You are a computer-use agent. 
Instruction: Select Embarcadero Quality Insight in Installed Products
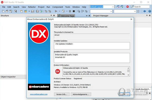(x=66, y=55)
